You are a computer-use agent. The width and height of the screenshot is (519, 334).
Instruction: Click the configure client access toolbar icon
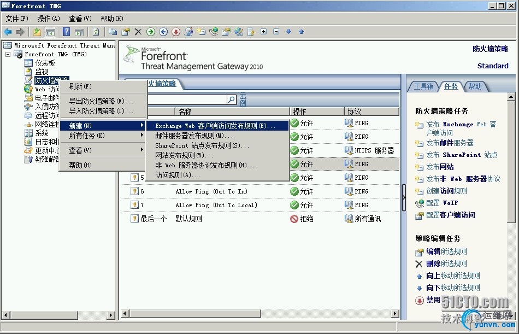pos(226,32)
